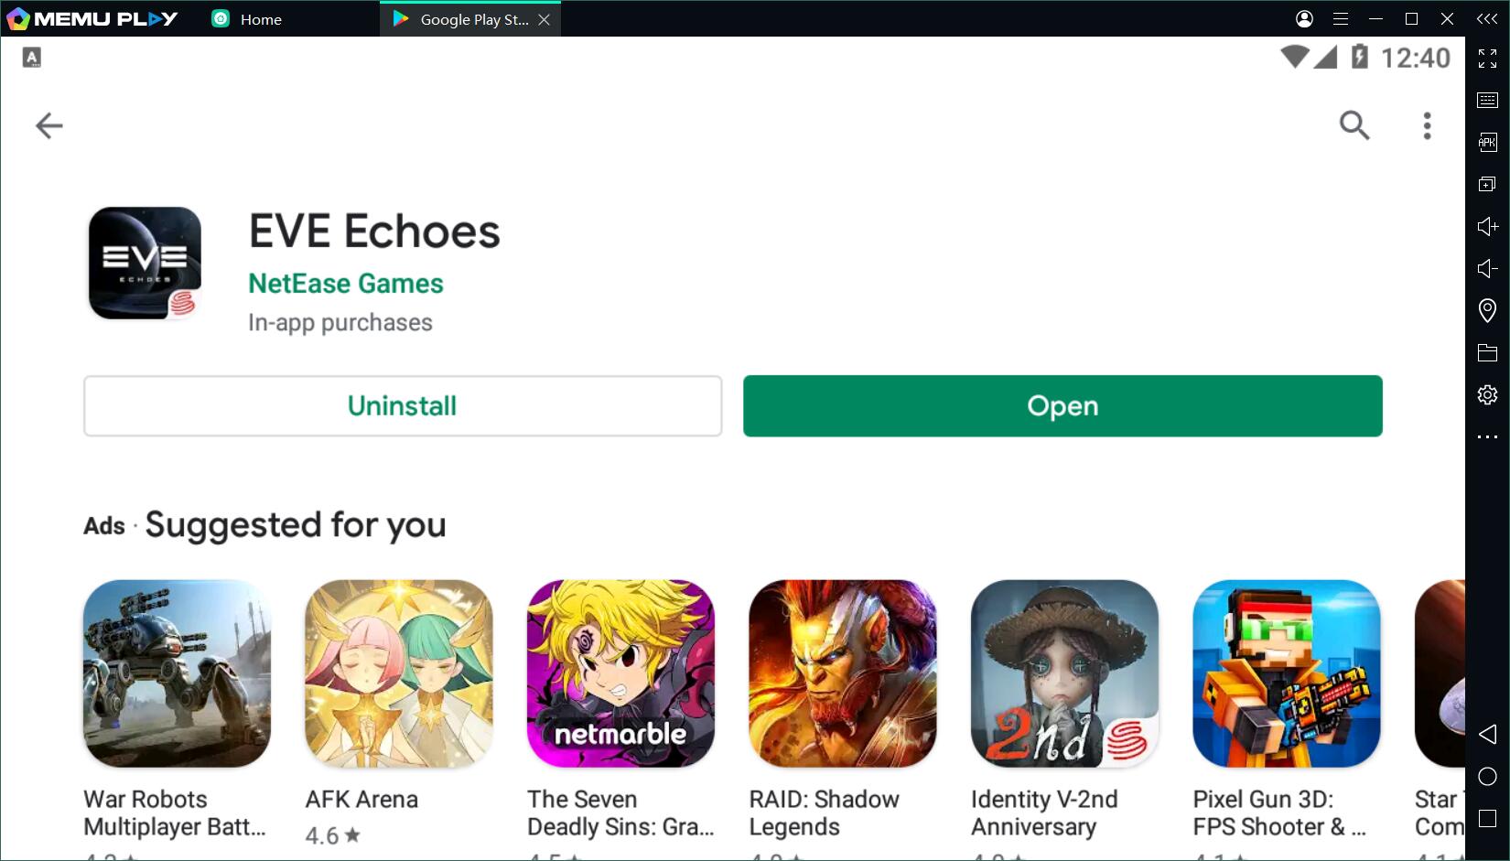Screen dimensions: 1510x861
Task: Click the APK install icon
Action: pyautogui.click(x=1487, y=142)
